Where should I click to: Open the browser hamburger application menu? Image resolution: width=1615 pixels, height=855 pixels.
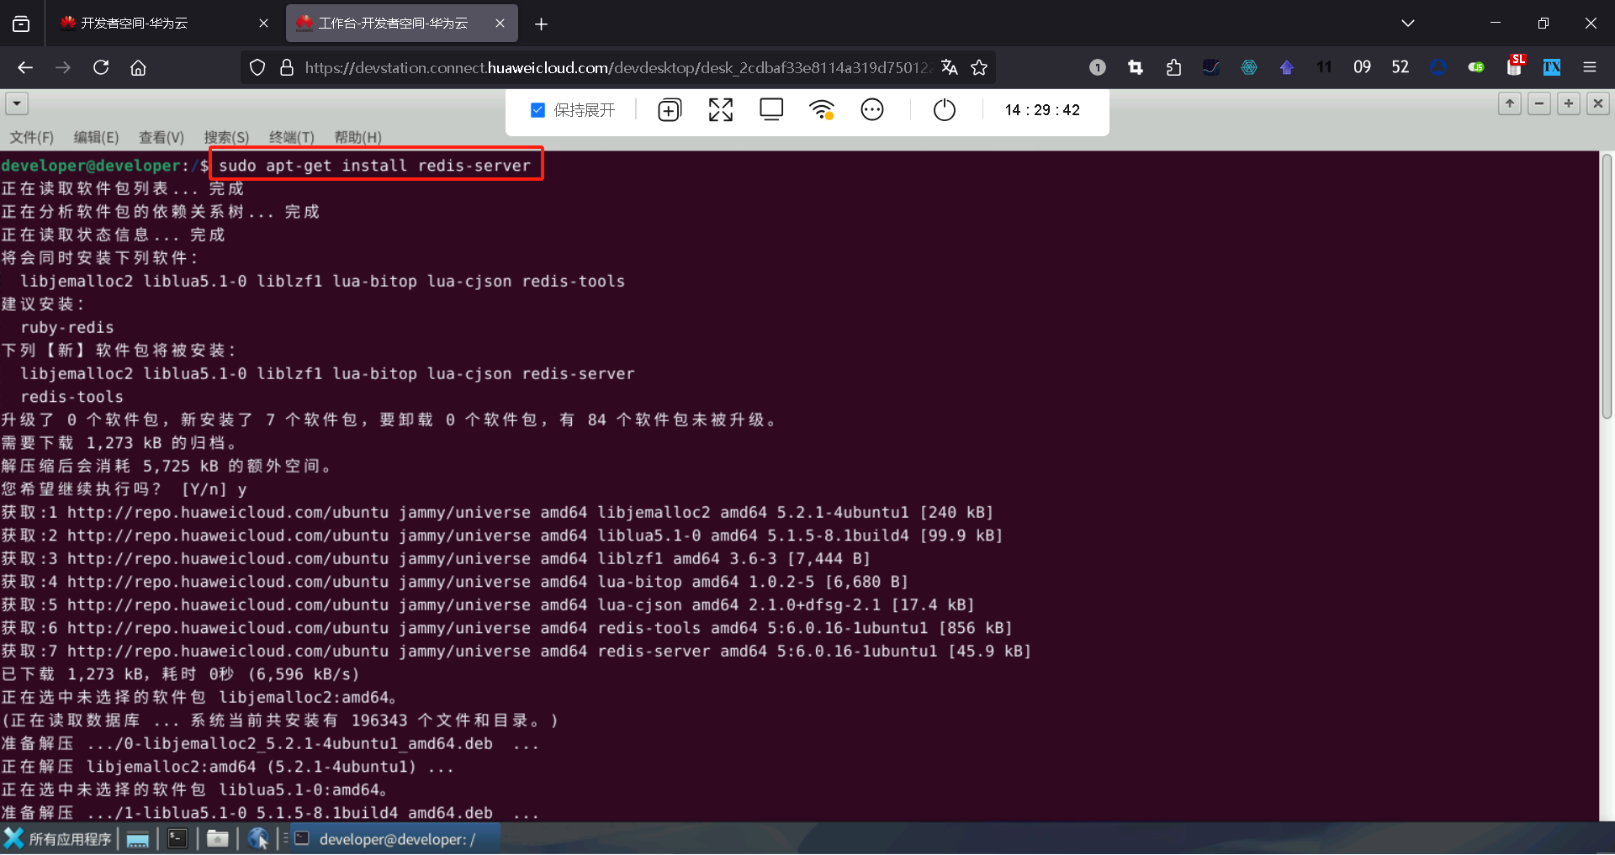tap(1590, 67)
